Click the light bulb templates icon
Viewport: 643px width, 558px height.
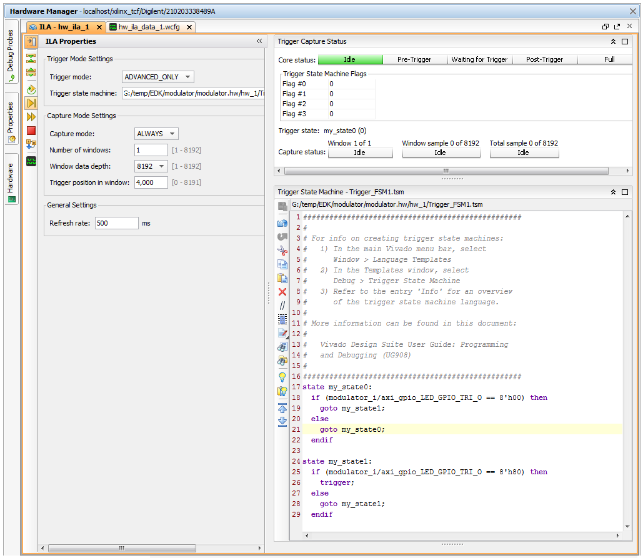282,377
